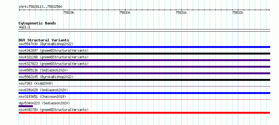Image resolution: width=279 pixels, height=125 pixels.
Task: Click the black bar under nsv4342697
Action: click(x=144, y=54)
